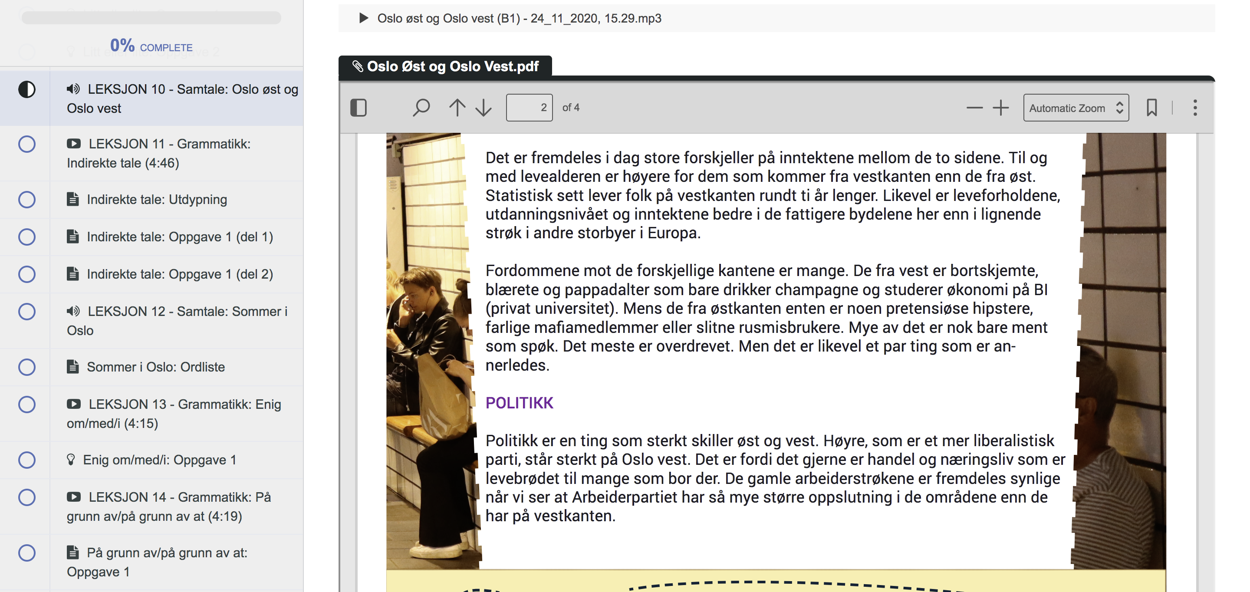Click the 'of 4' page count text
This screenshot has width=1250, height=592.
[x=571, y=107]
